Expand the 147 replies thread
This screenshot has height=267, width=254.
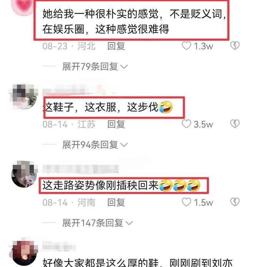pyautogui.click(x=97, y=223)
